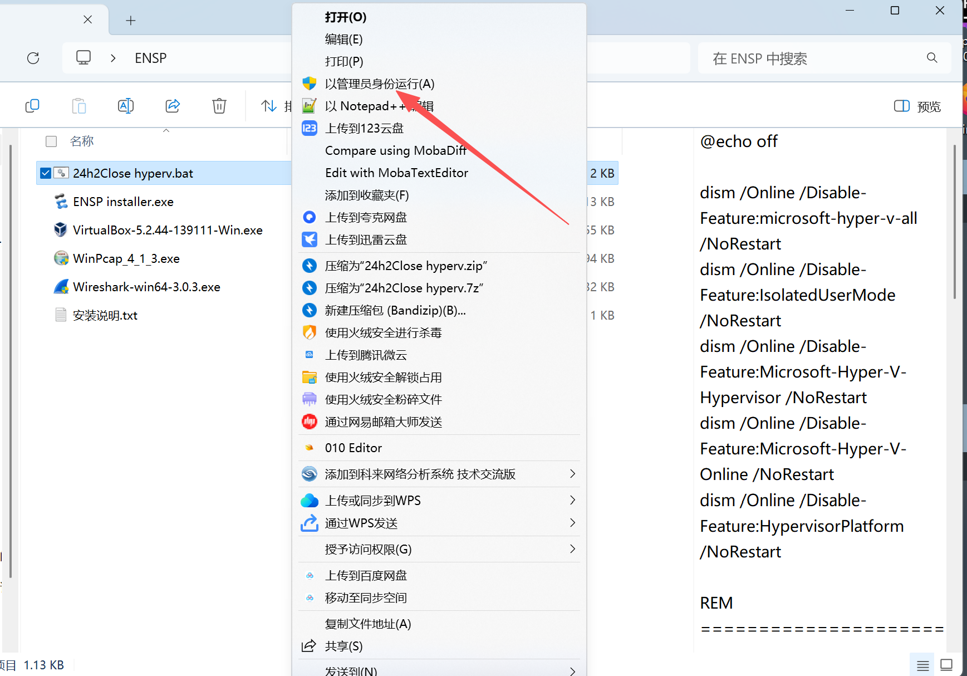Expand 添加到科来网络分析系统 submenu arrow
This screenshot has width=967, height=676.
[x=572, y=474]
